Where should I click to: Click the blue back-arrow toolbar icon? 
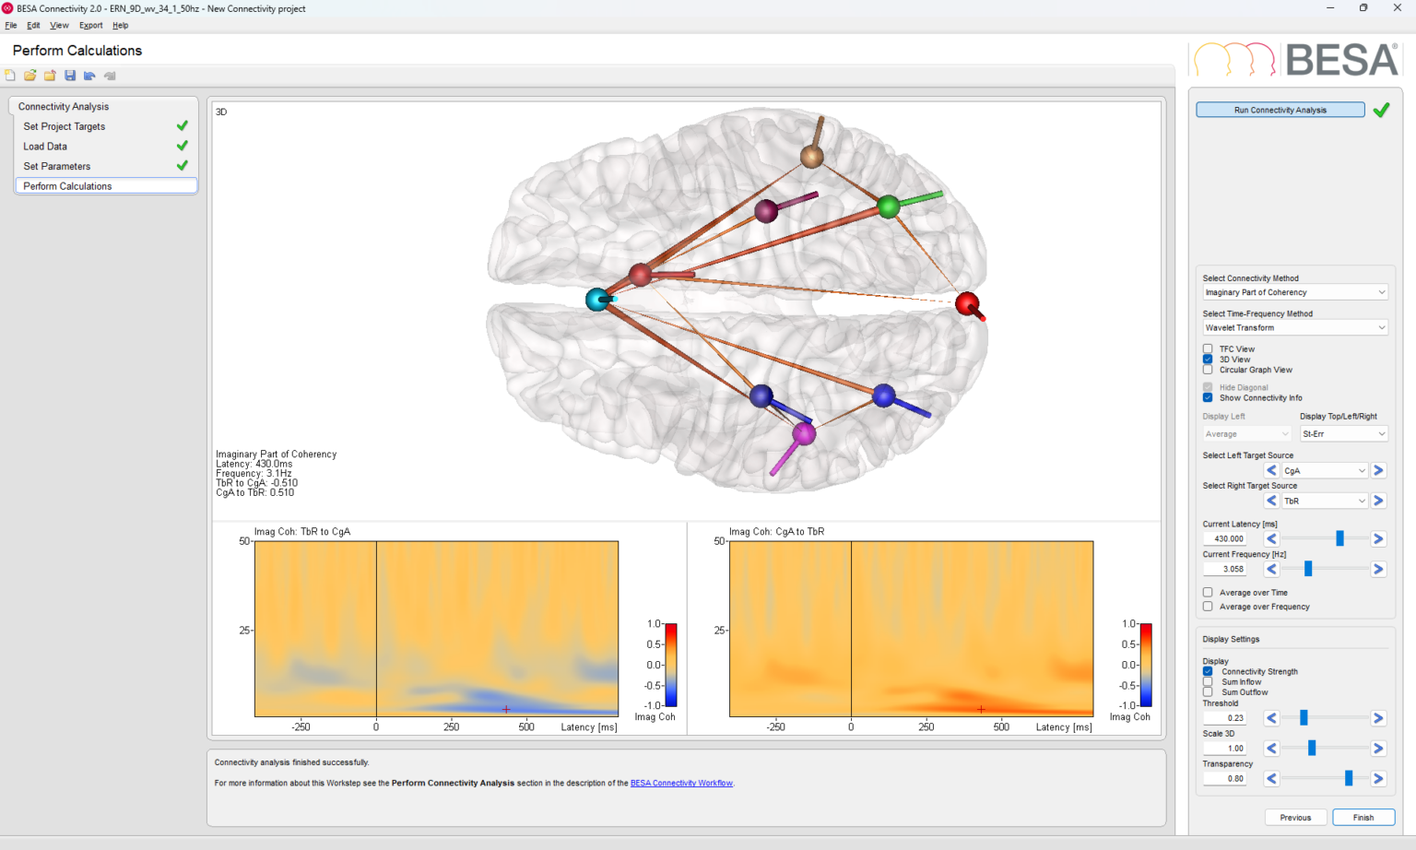89,75
